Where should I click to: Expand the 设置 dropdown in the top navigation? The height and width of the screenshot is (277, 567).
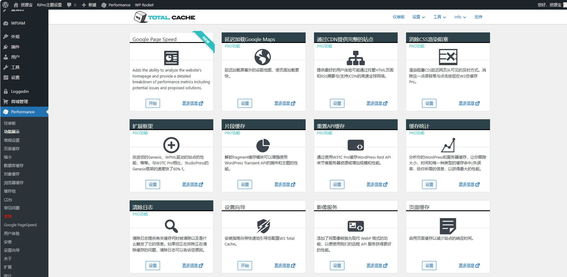[x=419, y=17]
